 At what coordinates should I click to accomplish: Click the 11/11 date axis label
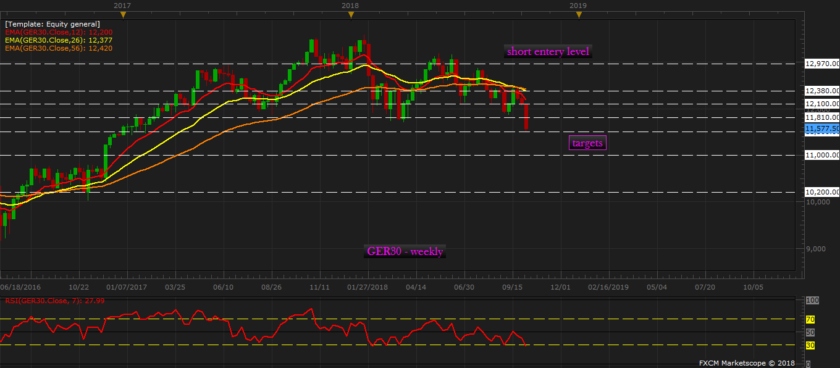tap(319, 287)
